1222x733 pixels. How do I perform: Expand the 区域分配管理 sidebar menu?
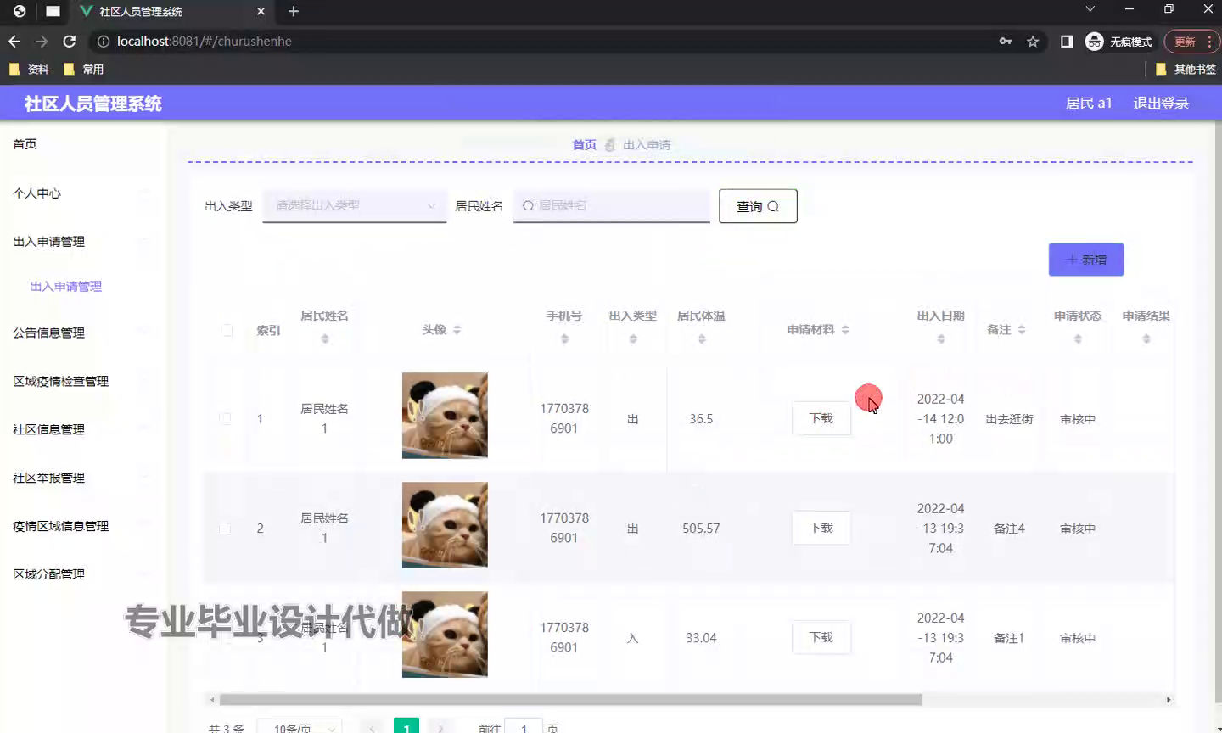tap(83, 574)
